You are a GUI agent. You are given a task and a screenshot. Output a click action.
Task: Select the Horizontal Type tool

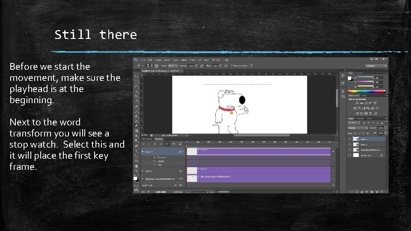click(x=137, y=151)
